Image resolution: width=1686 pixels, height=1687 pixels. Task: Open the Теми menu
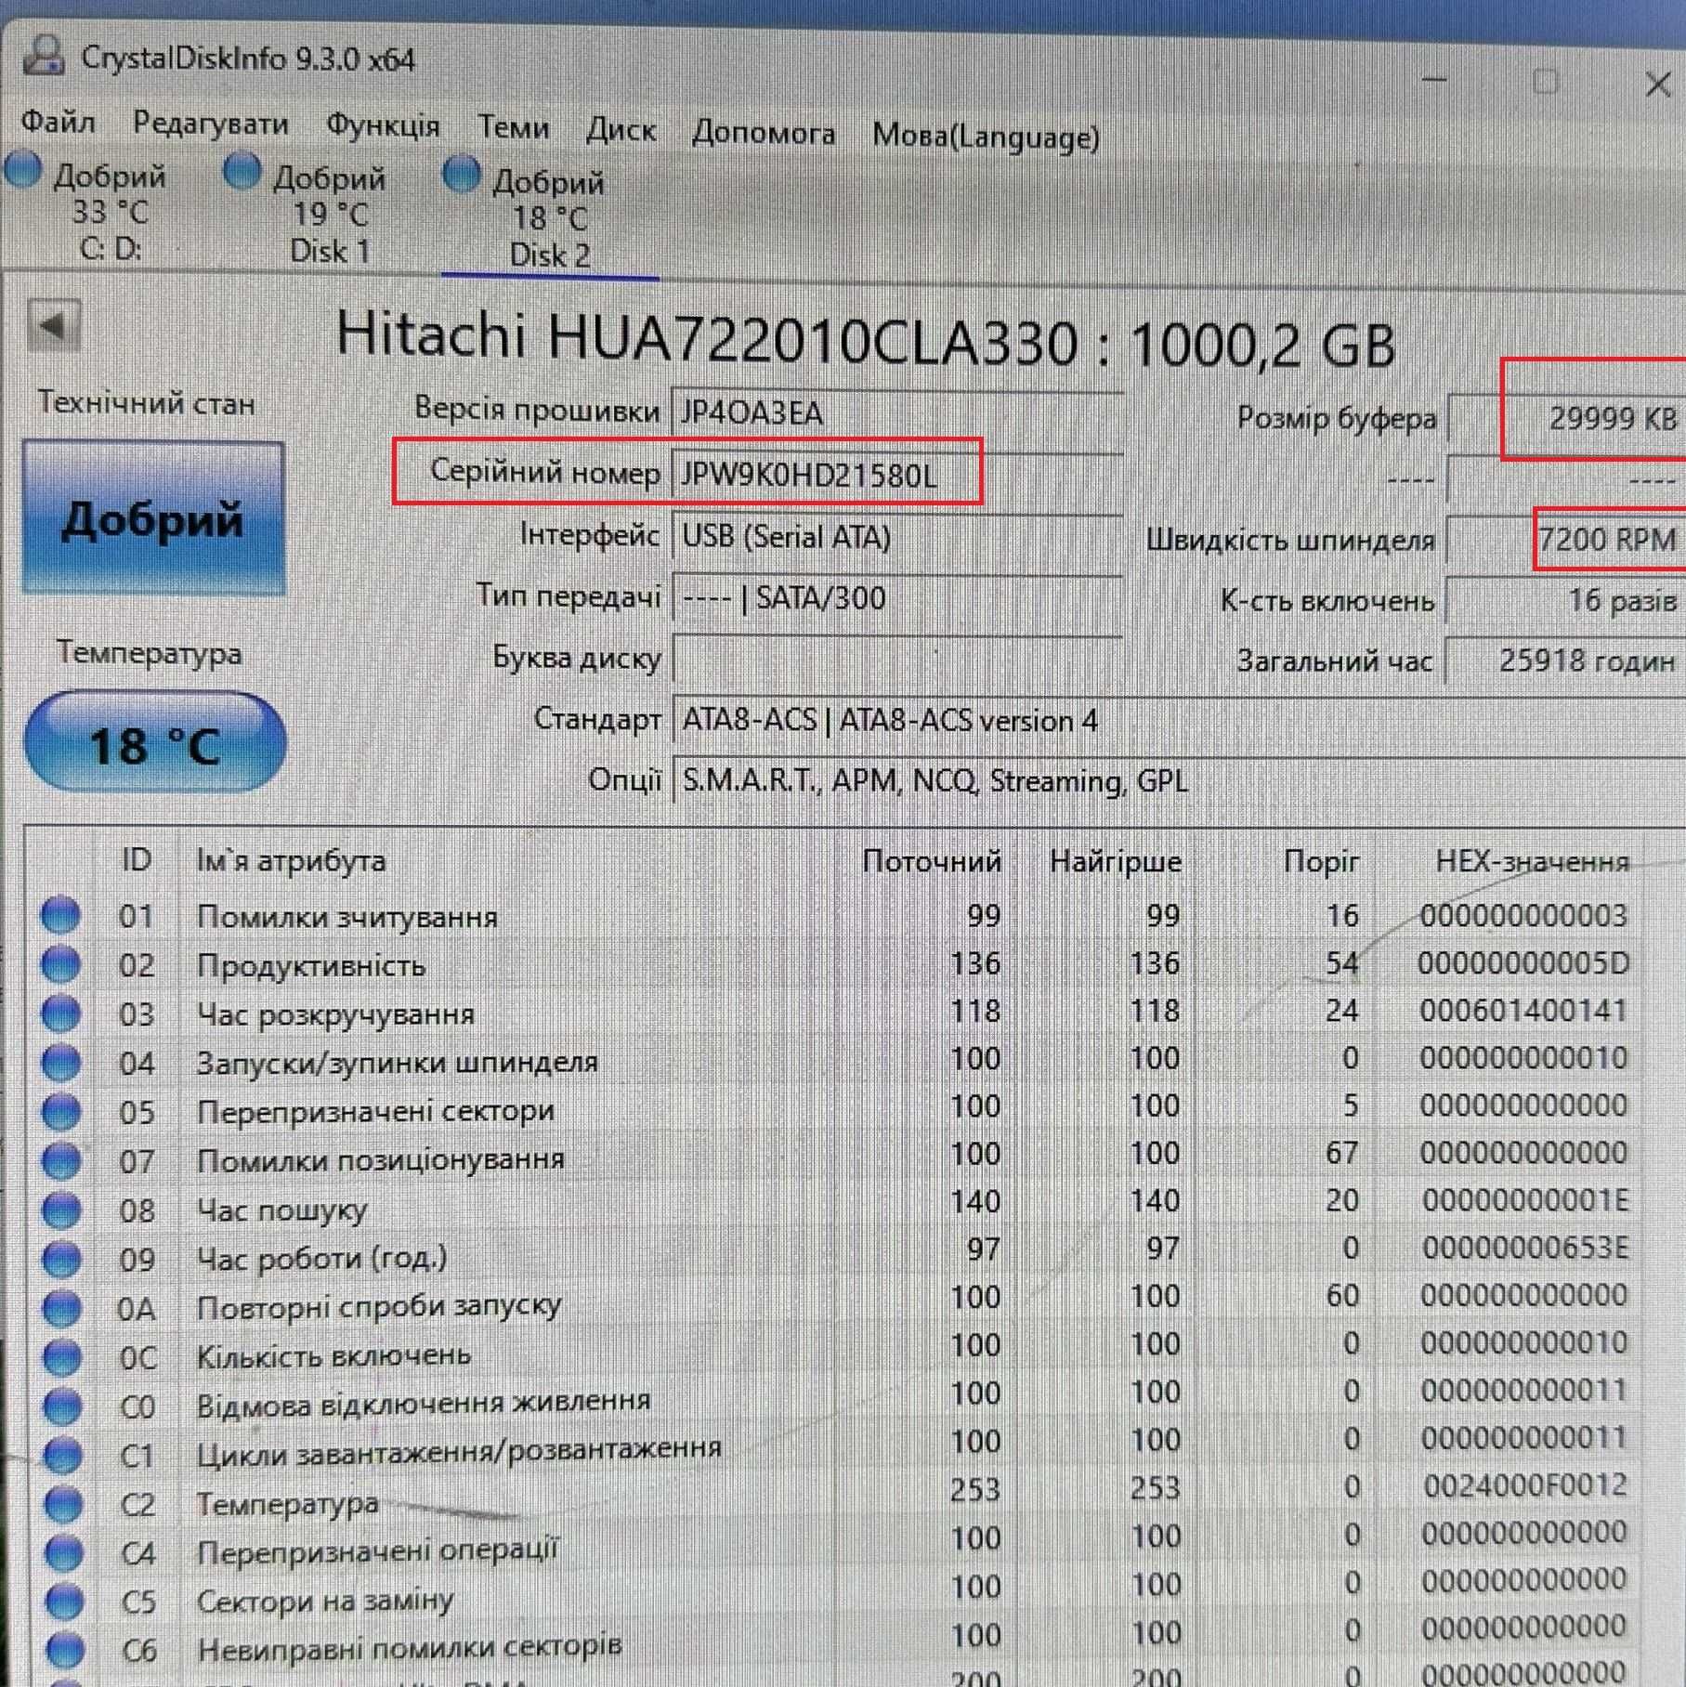click(513, 127)
